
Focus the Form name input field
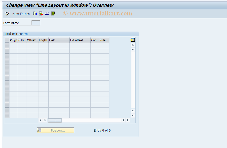pyautogui.click(x=36, y=23)
